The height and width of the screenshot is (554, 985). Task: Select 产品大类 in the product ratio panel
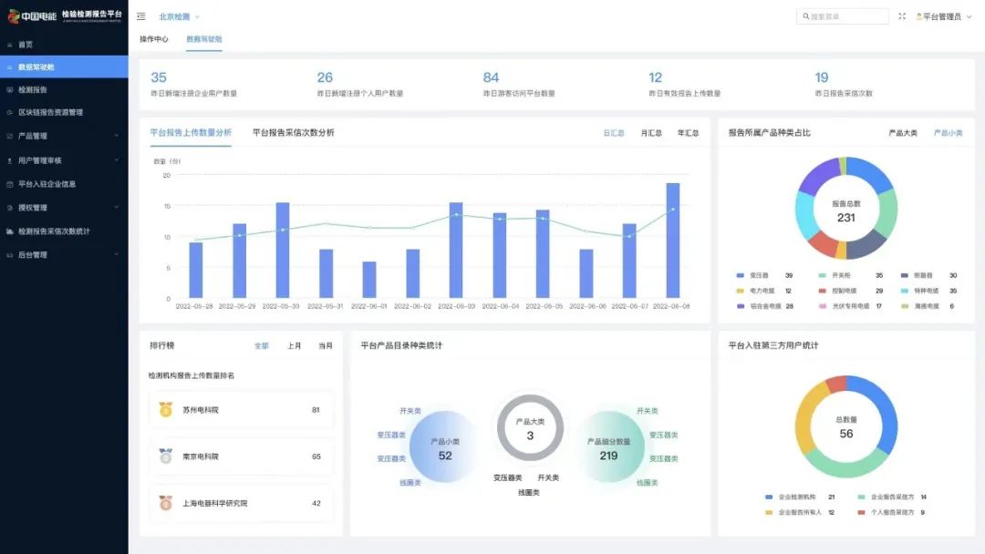(x=903, y=133)
